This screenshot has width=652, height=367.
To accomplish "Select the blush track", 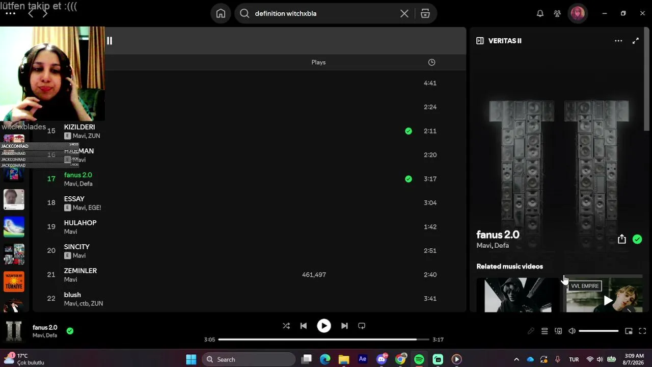I will tap(72, 295).
